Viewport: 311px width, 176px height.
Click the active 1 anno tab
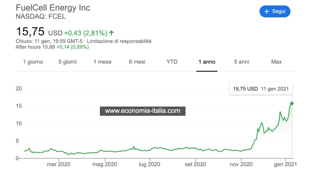point(207,62)
